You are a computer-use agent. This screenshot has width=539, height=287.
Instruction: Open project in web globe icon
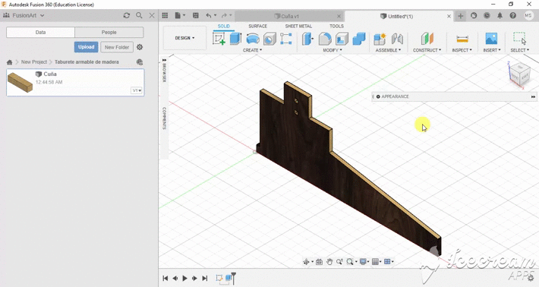pyautogui.click(x=140, y=62)
